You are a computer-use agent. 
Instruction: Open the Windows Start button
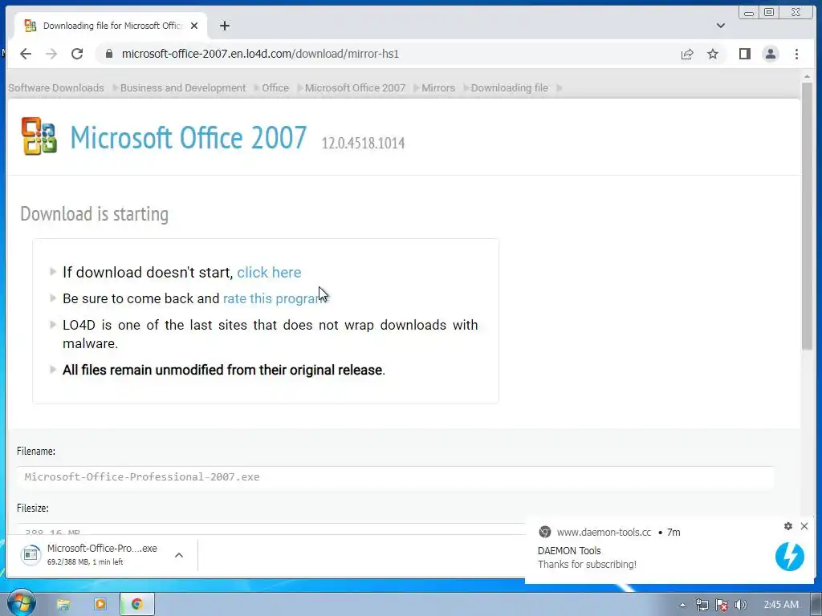click(21, 604)
